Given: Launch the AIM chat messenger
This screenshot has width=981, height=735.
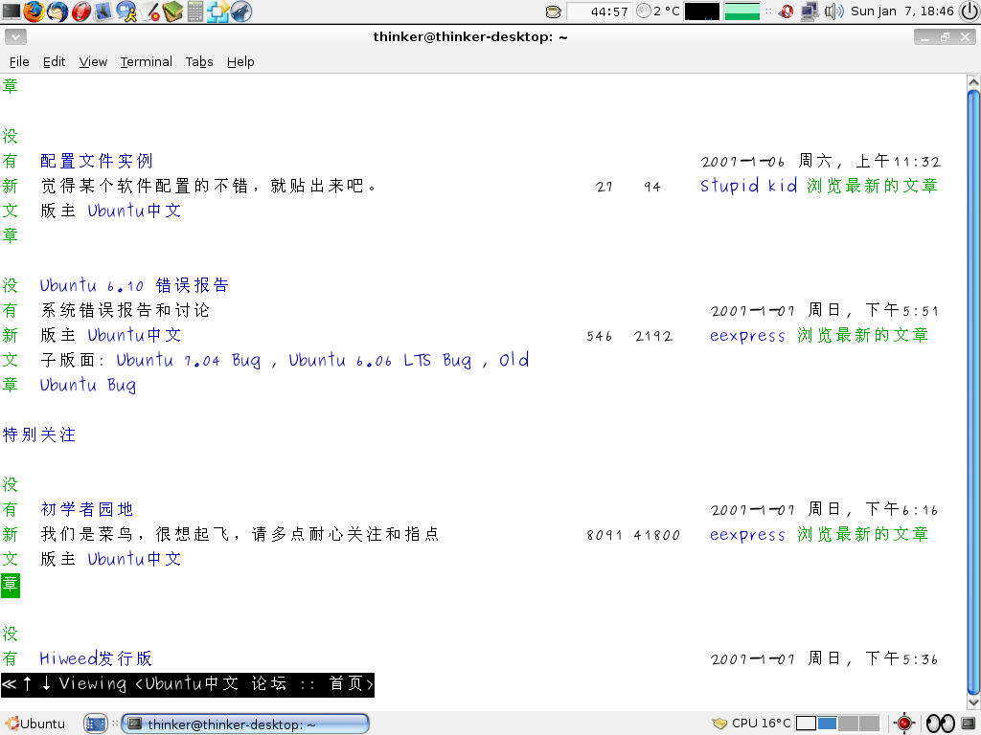Looking at the screenshot, I should tap(126, 11).
